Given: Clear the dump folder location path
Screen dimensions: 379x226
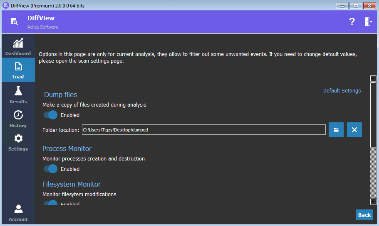Looking at the screenshot, I should [x=354, y=130].
